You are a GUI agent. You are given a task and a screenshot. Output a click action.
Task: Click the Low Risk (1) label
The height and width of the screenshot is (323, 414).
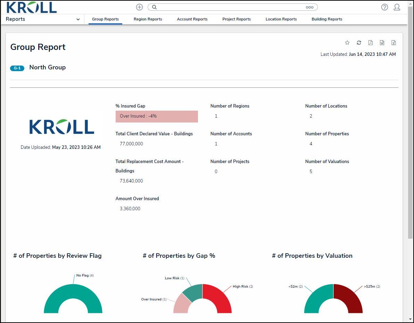point(174,278)
